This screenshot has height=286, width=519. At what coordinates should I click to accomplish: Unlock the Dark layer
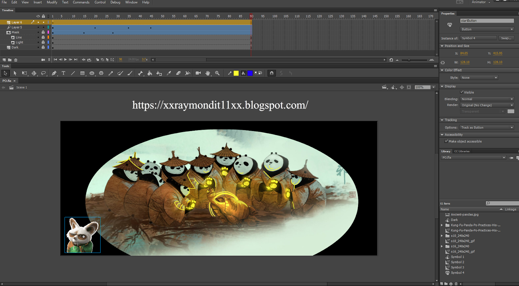pyautogui.click(x=43, y=47)
